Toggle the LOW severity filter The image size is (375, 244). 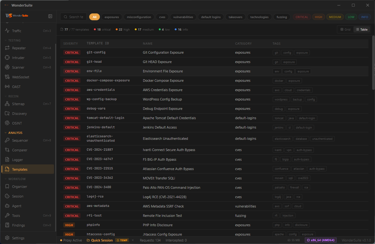351,17
